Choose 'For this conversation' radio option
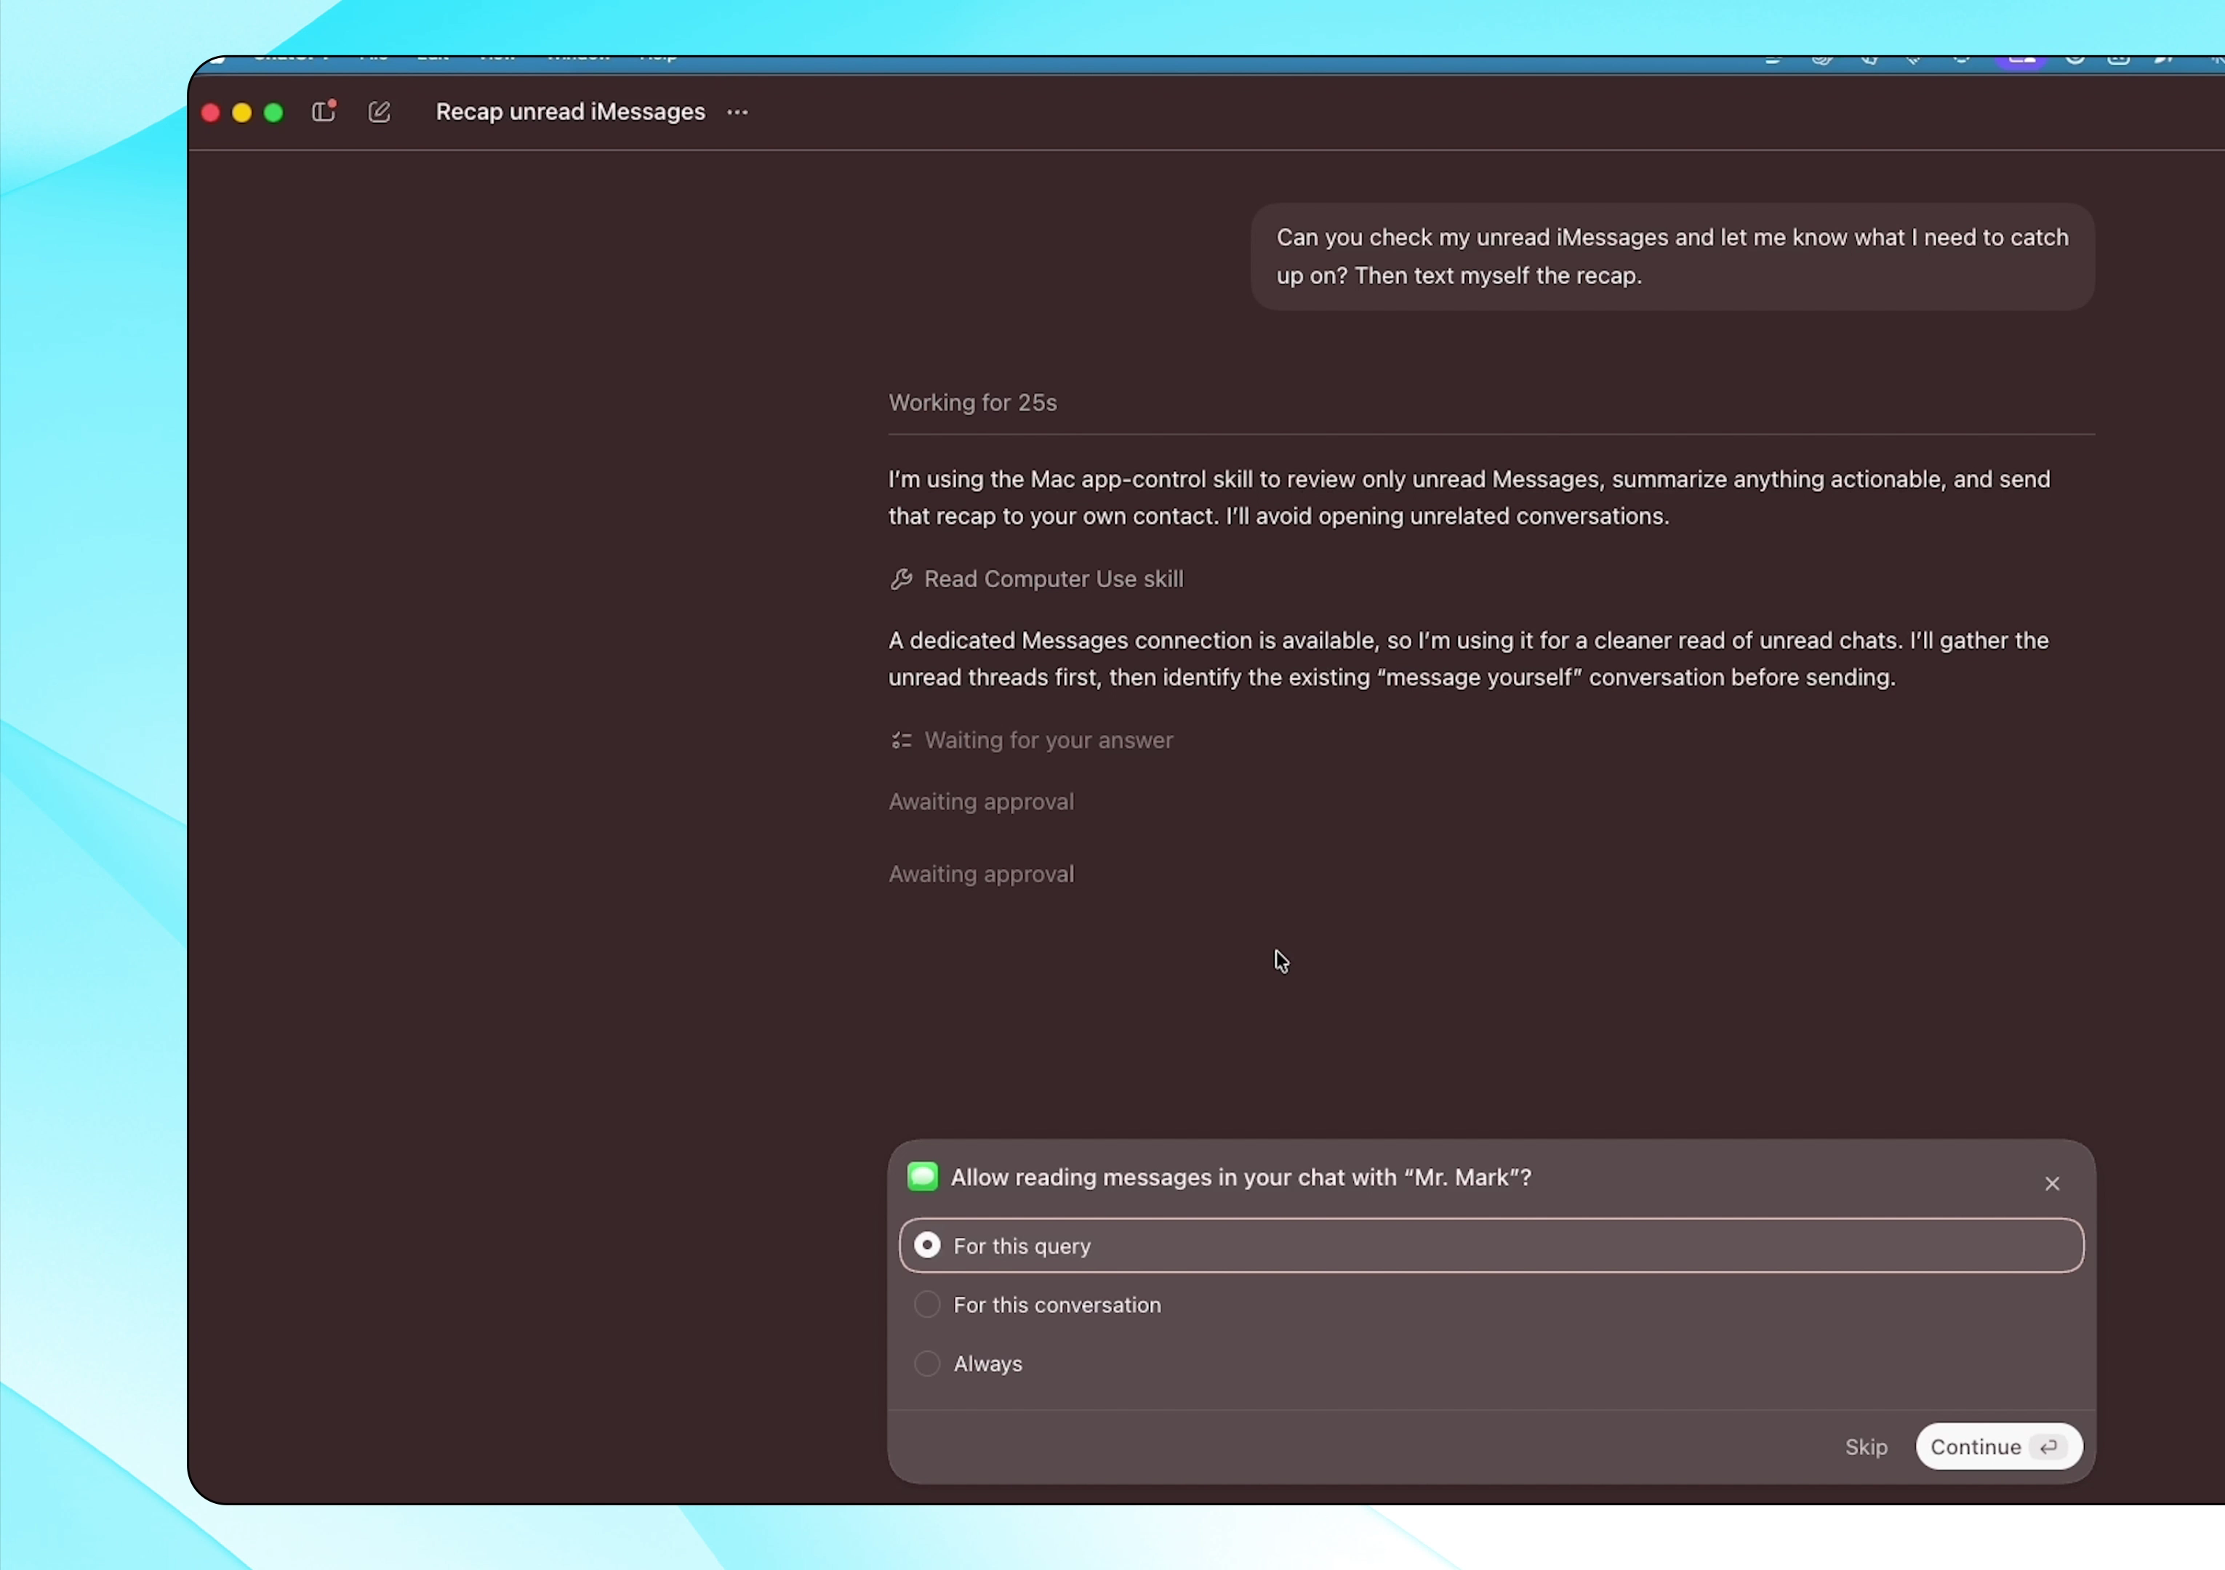This screenshot has height=1570, width=2225. click(x=1491, y=1305)
